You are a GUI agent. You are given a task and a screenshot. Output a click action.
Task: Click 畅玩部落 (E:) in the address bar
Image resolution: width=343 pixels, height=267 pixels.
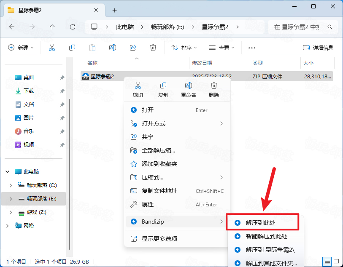(167, 27)
